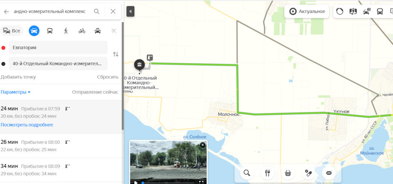
Task: Click the 'оз. Солёное' lake label
Action: (194, 137)
